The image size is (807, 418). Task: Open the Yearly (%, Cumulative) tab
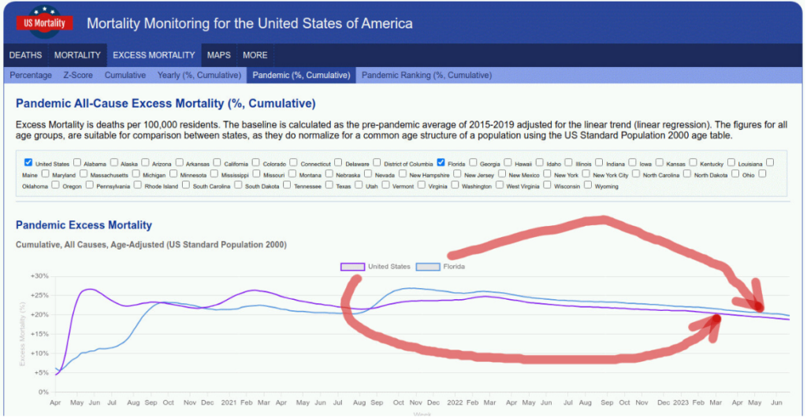(199, 75)
